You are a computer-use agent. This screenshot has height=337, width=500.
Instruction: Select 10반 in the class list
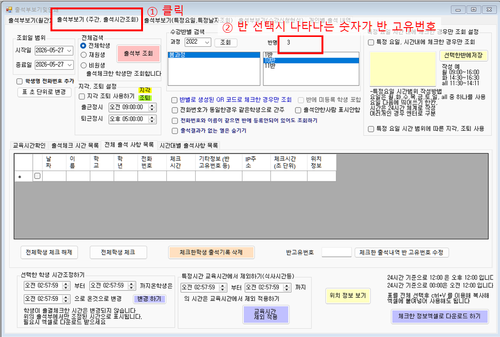311,60
